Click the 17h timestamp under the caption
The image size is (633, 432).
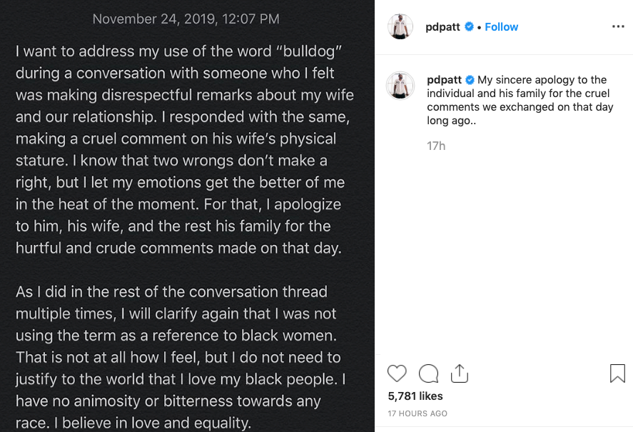436,146
